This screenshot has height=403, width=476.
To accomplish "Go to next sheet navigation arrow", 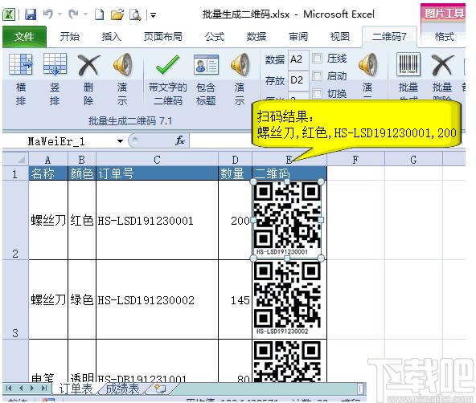I will (x=32, y=389).
